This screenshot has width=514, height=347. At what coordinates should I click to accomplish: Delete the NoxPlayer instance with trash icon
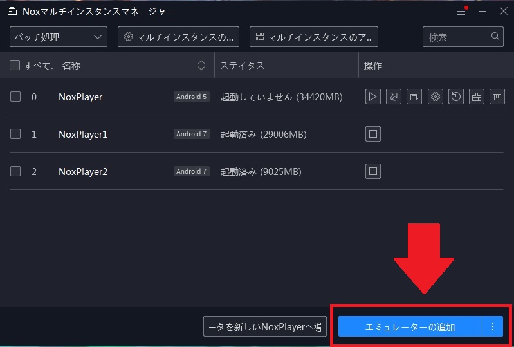click(x=497, y=97)
